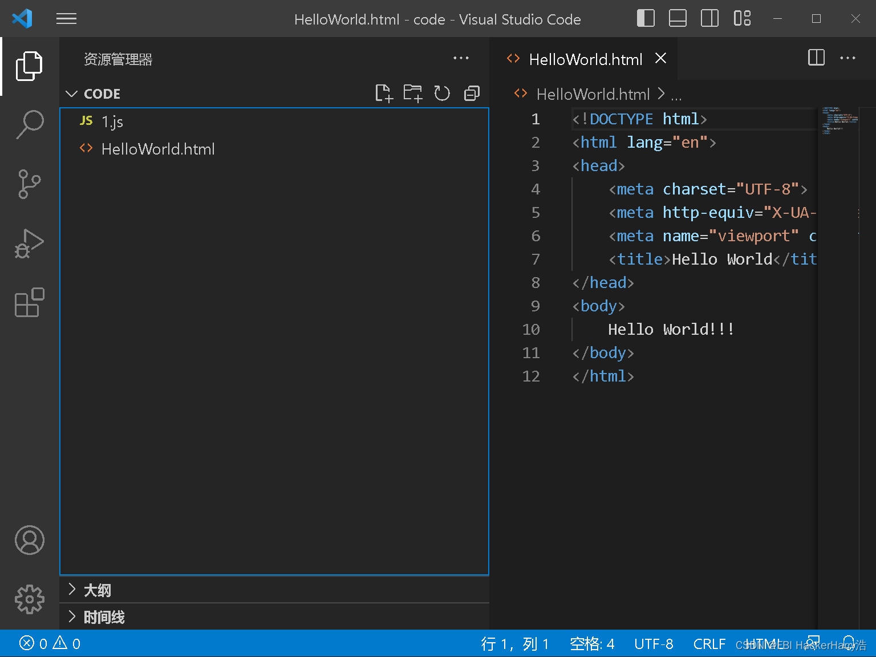Open the customize layout menu
The height and width of the screenshot is (657, 876).
pyautogui.click(x=742, y=18)
